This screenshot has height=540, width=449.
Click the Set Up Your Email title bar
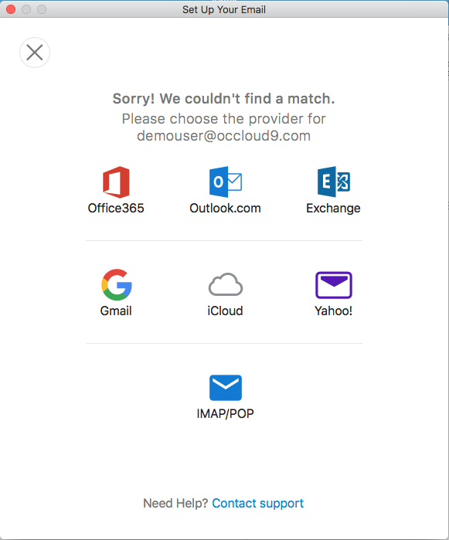pyautogui.click(x=224, y=9)
